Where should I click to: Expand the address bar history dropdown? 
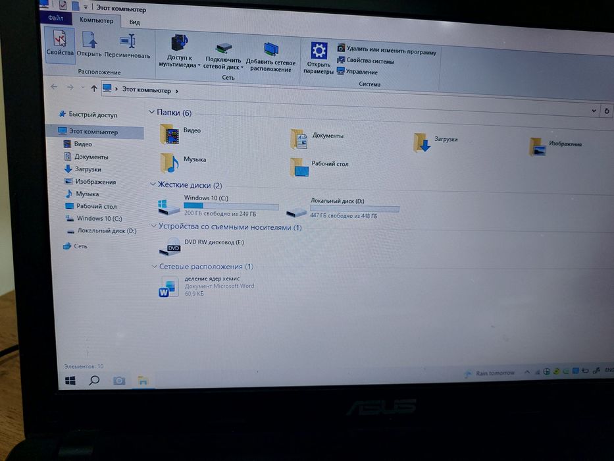[594, 111]
